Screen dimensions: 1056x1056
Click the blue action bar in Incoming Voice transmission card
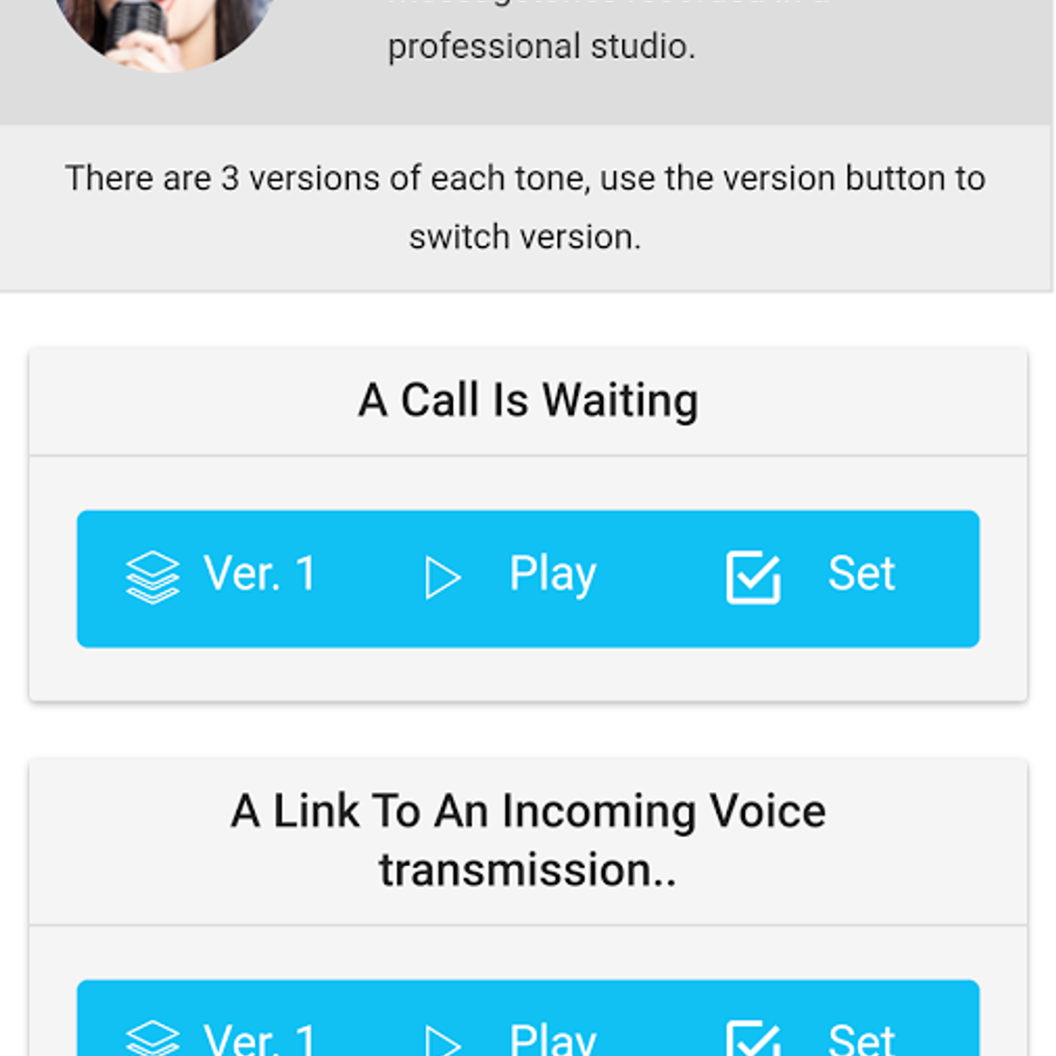(x=528, y=1018)
